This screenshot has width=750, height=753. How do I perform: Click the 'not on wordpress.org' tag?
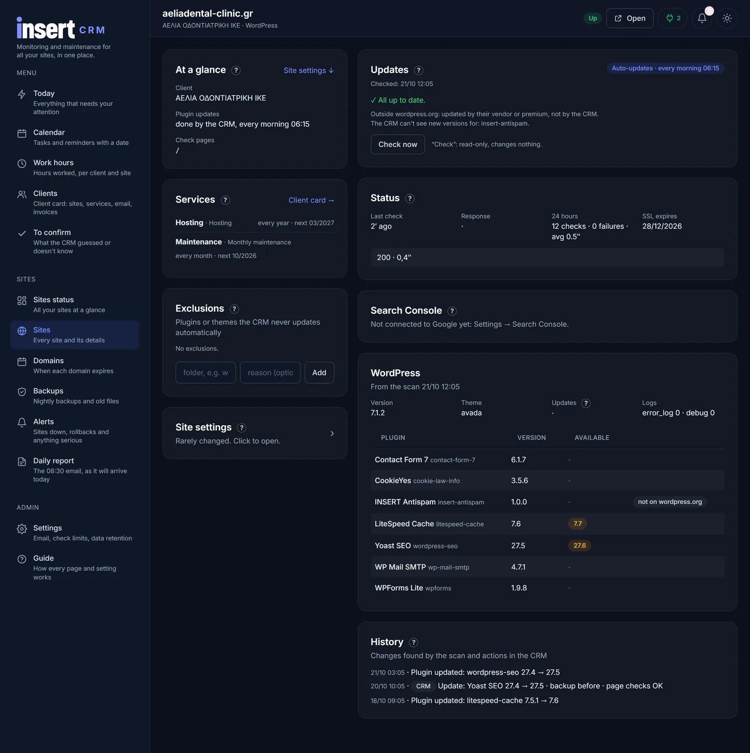click(670, 502)
